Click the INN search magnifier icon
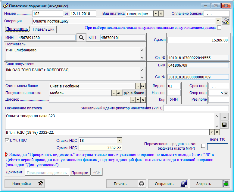The height and width of the screenshot is (192, 234). 81,38
